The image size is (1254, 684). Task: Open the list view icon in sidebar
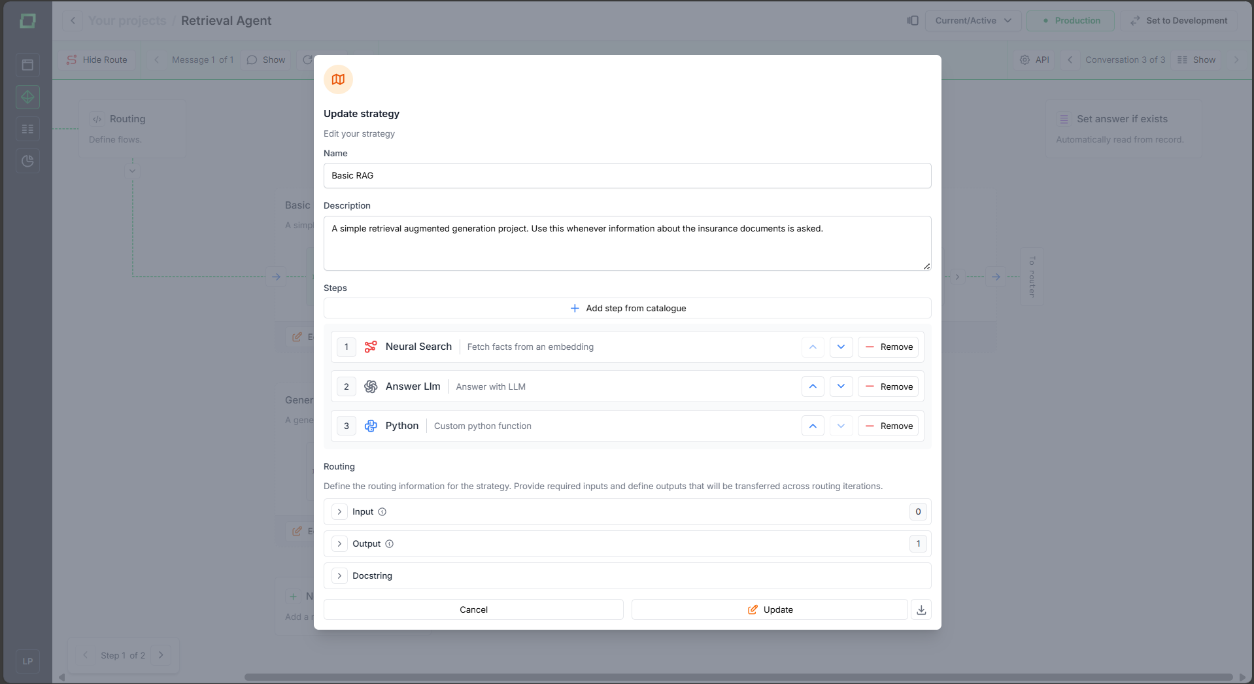click(x=27, y=129)
